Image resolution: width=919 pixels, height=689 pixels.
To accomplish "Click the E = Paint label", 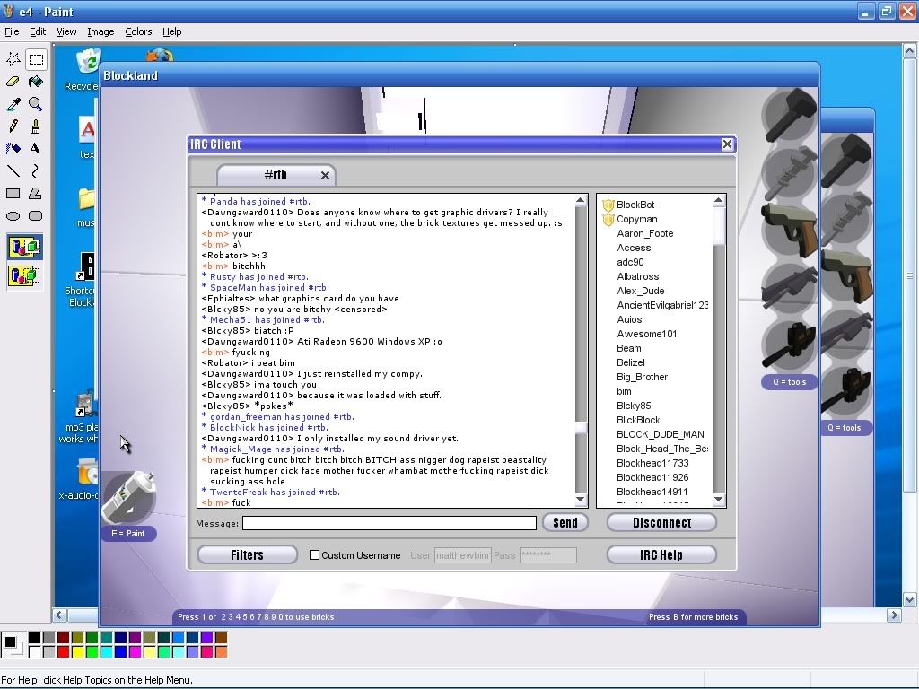I will [128, 534].
